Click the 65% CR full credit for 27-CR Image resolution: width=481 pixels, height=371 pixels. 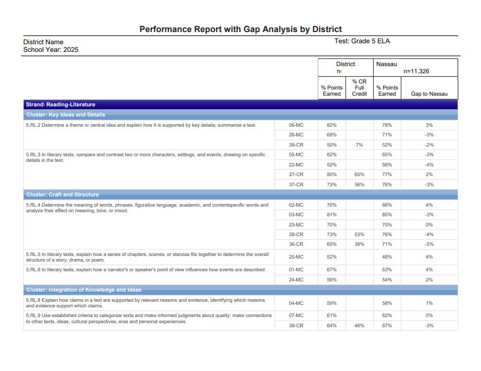(x=359, y=175)
